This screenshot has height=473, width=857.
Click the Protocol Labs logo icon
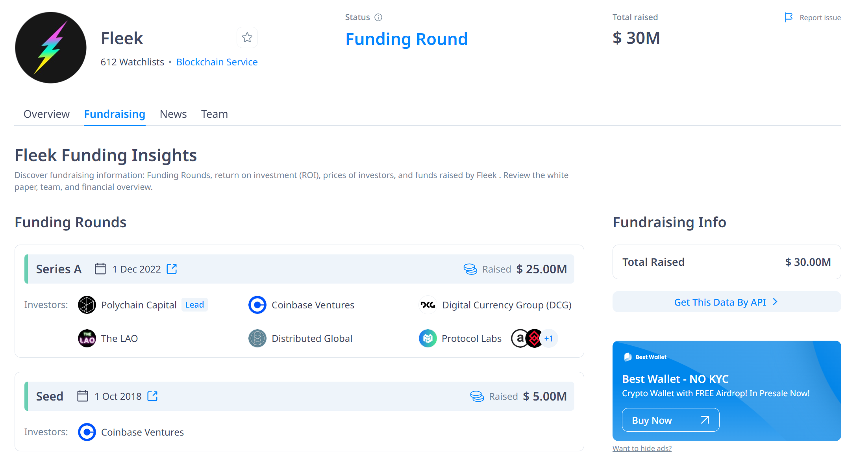coord(428,338)
